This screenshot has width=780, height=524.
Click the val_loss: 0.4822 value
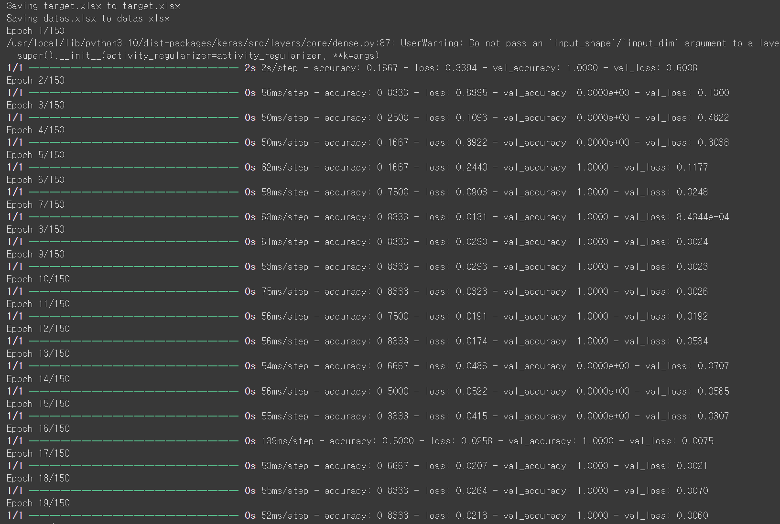click(687, 118)
